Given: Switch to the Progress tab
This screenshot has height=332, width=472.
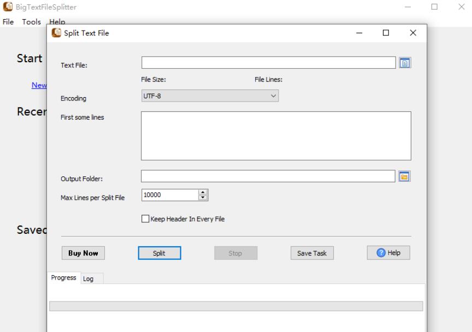Looking at the screenshot, I should [63, 277].
